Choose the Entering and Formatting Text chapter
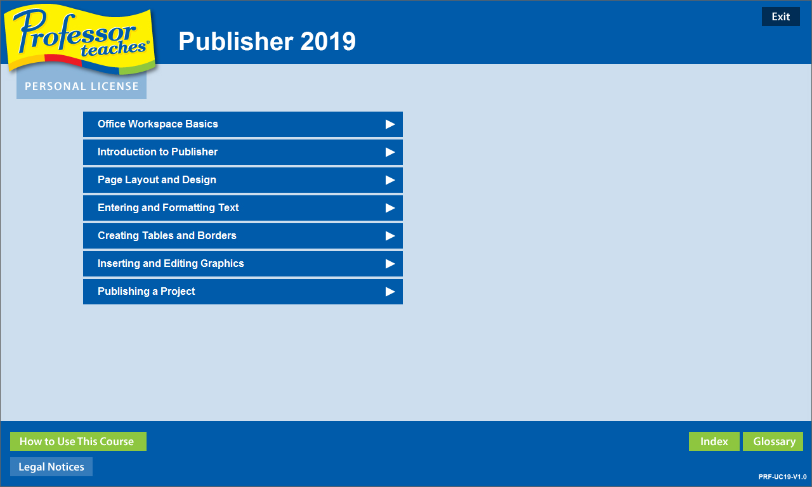This screenshot has width=812, height=487. (x=168, y=208)
